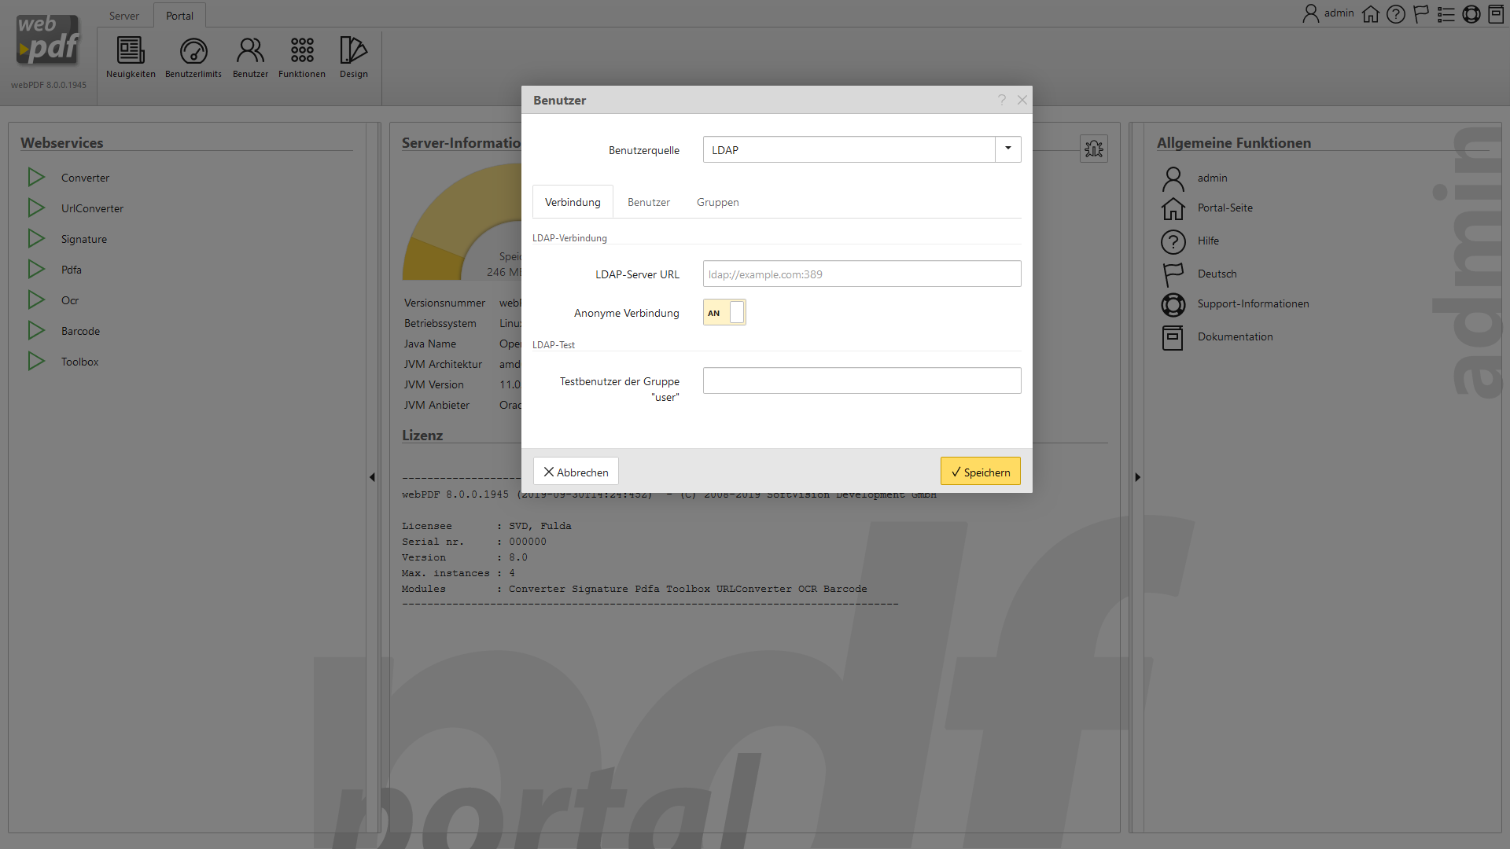This screenshot has width=1510, height=849.
Task: Open the Funktionen grid icon
Action: click(302, 51)
